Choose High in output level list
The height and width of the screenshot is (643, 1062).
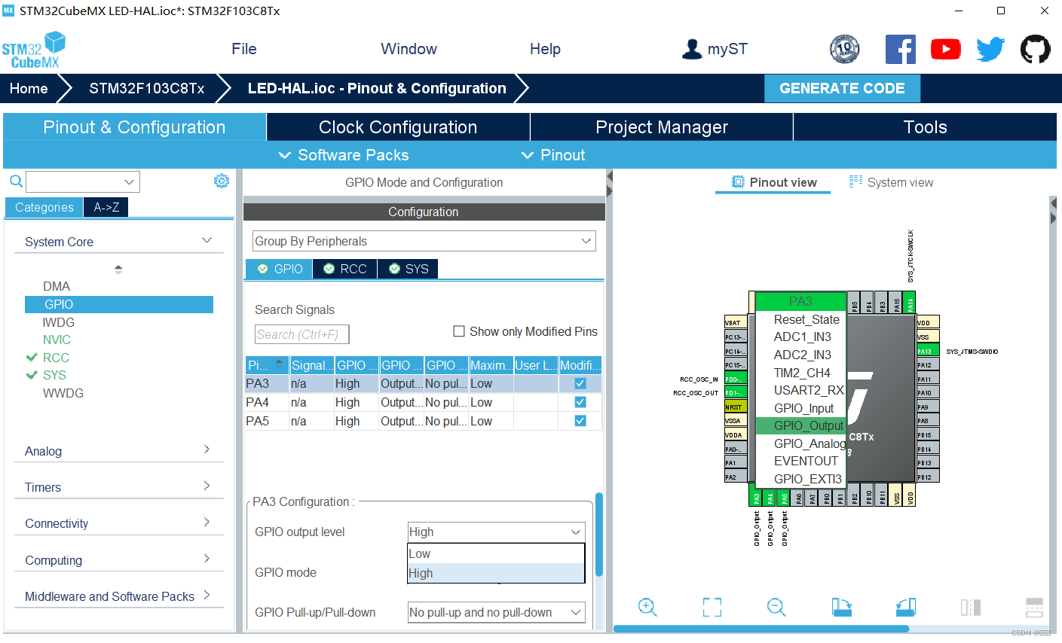click(x=496, y=573)
